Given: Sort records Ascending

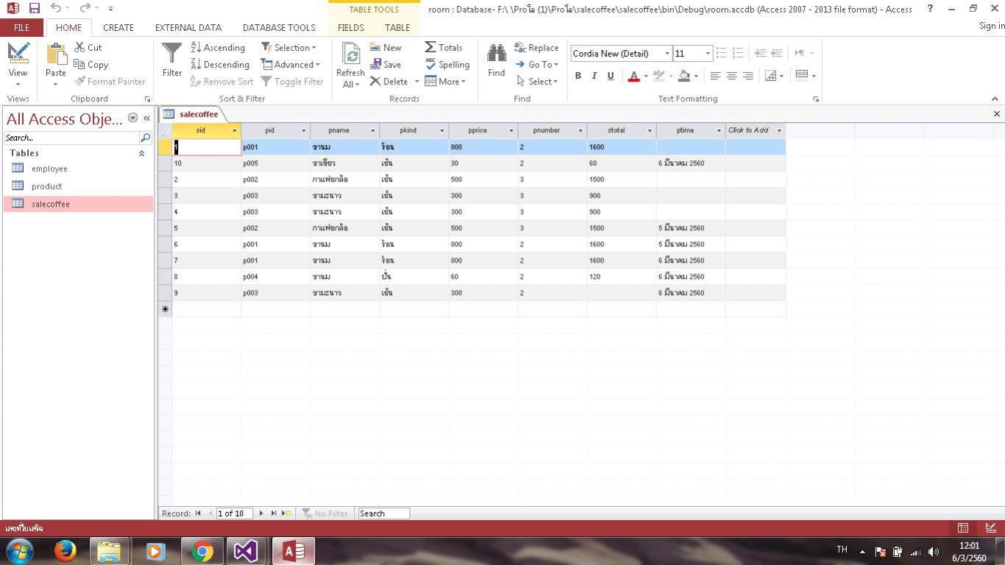Looking at the screenshot, I should [x=218, y=47].
